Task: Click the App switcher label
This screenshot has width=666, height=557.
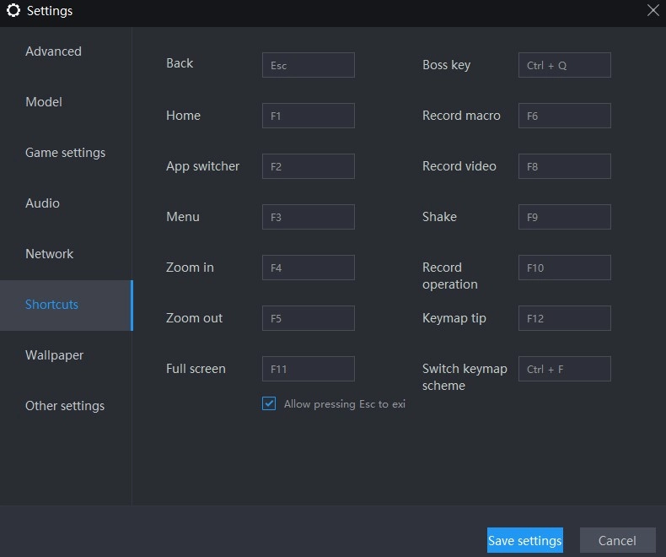Action: (202, 166)
